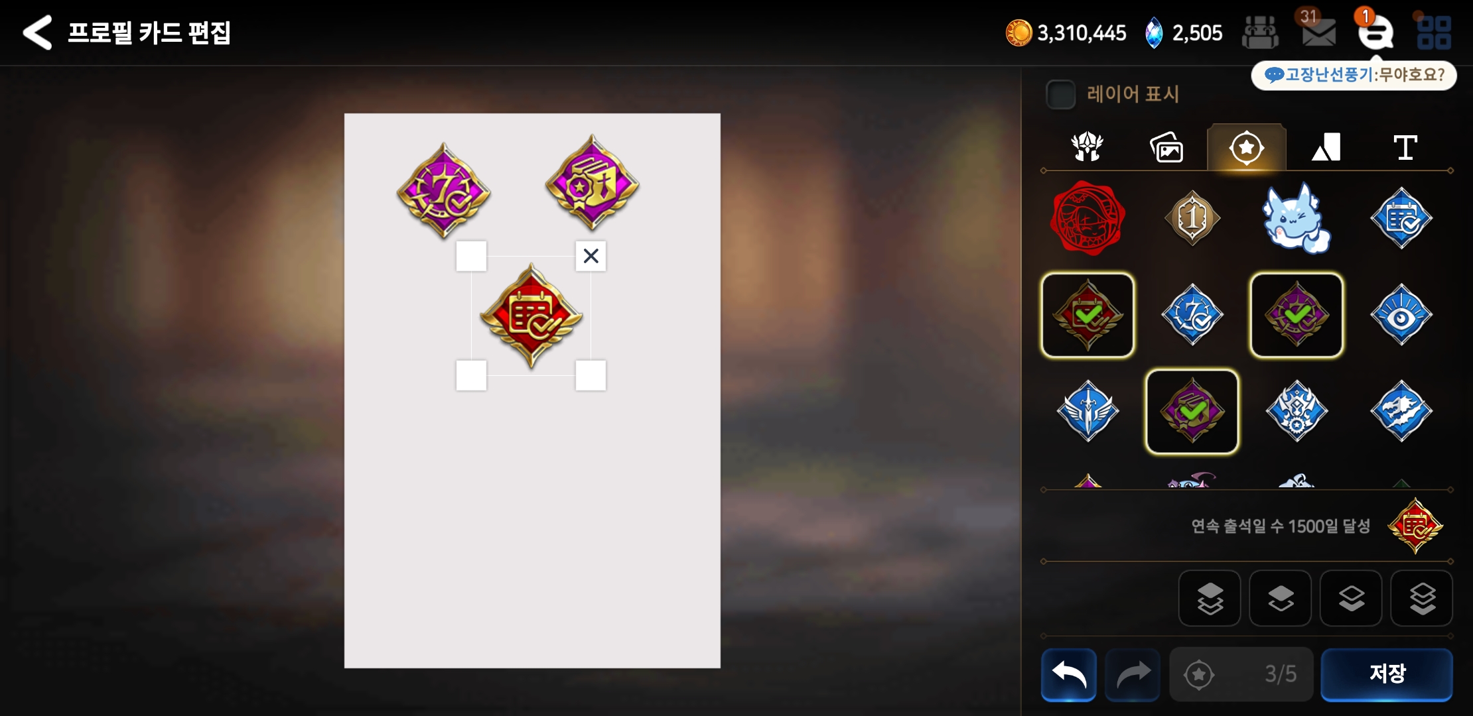Remove the selected red calendar badge
This screenshot has height=716, width=1473.
(591, 256)
